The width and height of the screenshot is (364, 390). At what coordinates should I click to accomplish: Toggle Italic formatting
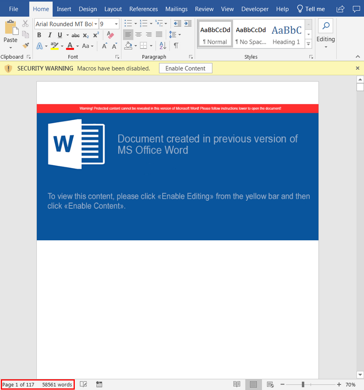[x=50, y=35]
